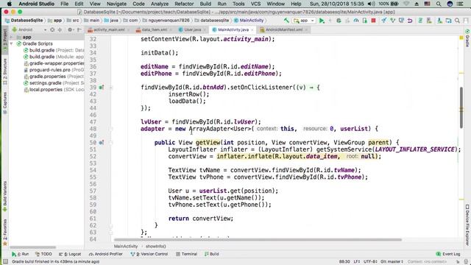Image resolution: width=471 pixels, height=265 pixels.
Task: Open Project panel settings gear icon
Action: click(x=70, y=29)
